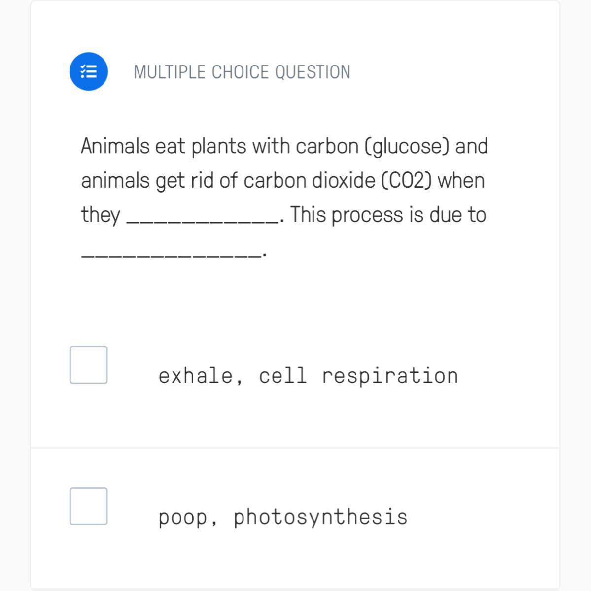Click the word "QUESTION" in the heading
This screenshot has width=591, height=591.
pos(313,72)
